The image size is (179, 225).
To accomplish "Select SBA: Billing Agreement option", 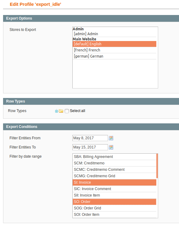I will click(x=114, y=157).
